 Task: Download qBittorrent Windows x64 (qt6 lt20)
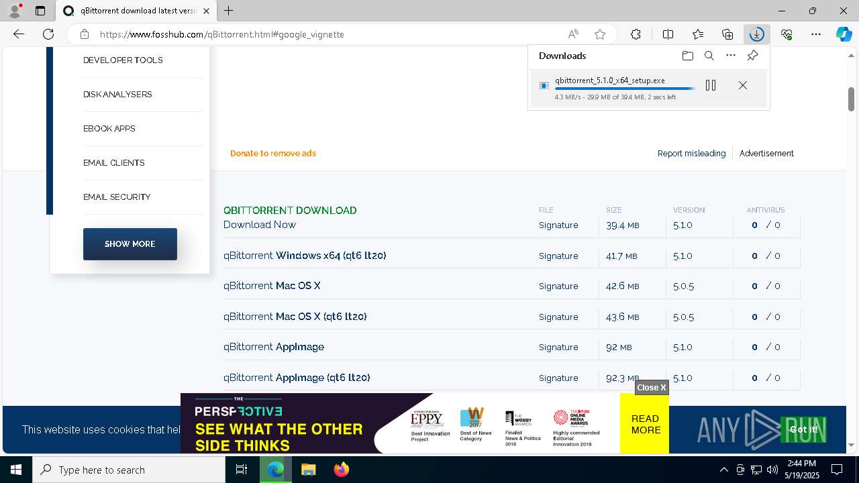coord(305,256)
